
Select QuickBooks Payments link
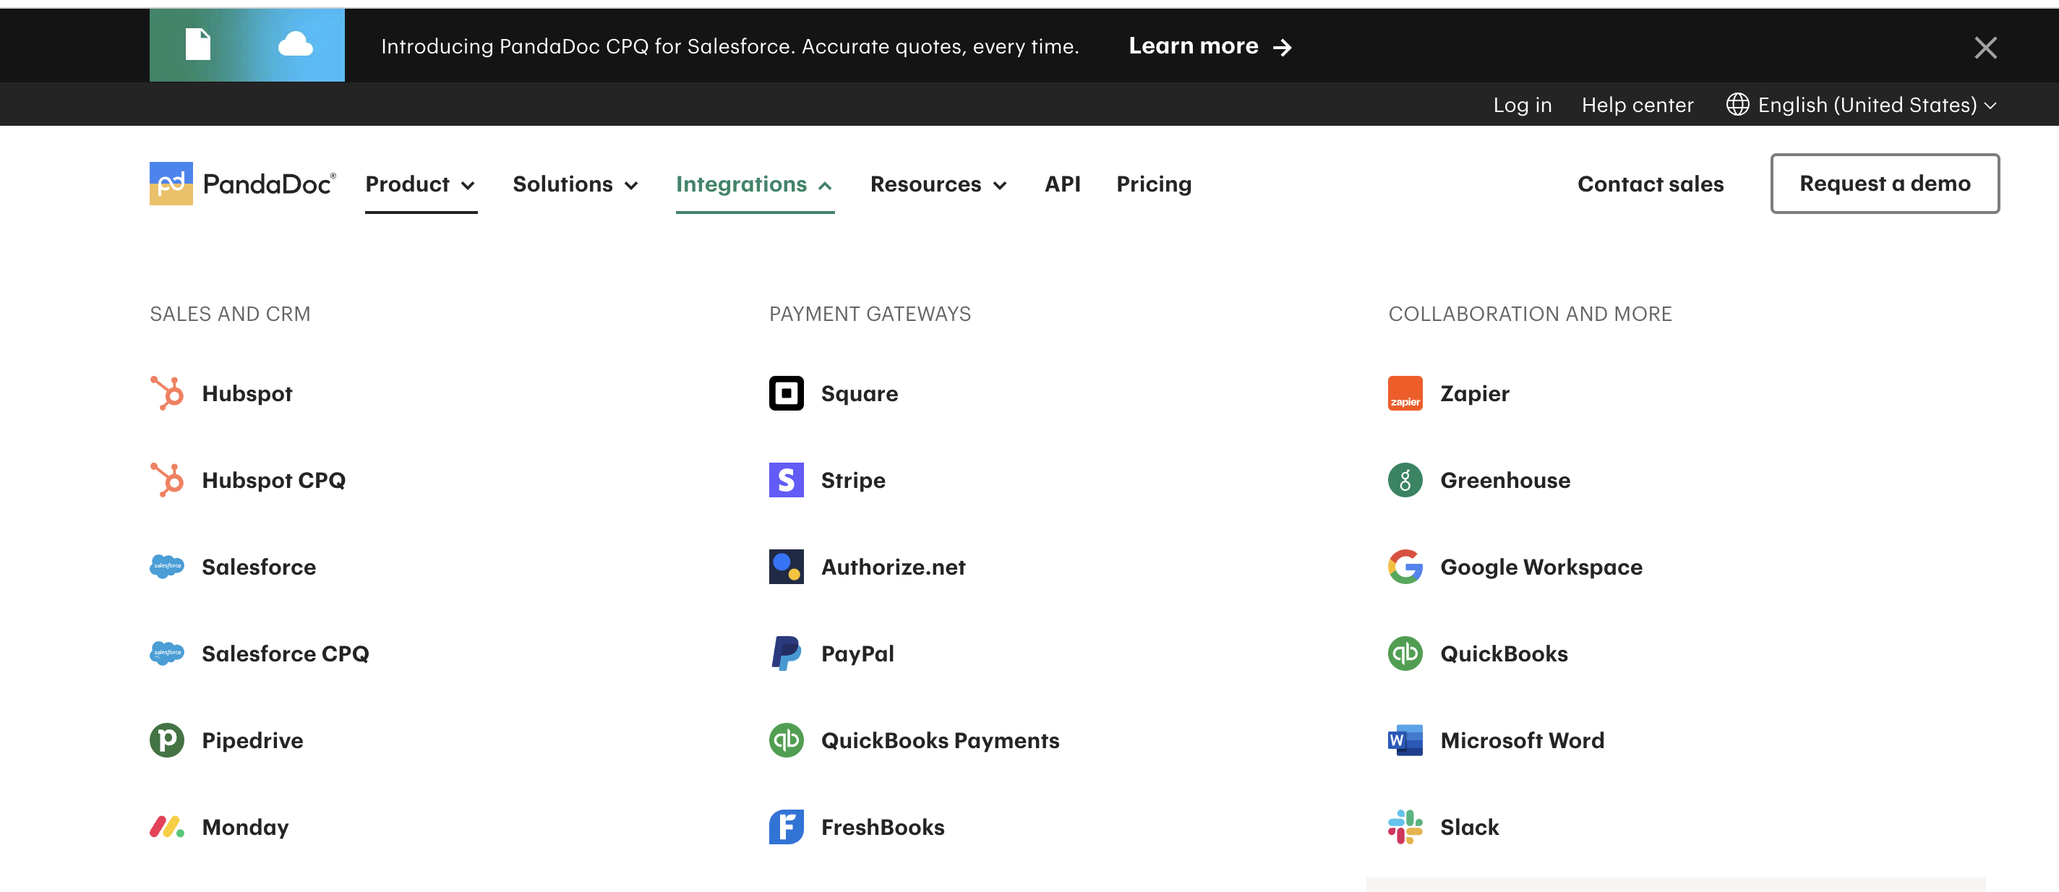point(940,740)
